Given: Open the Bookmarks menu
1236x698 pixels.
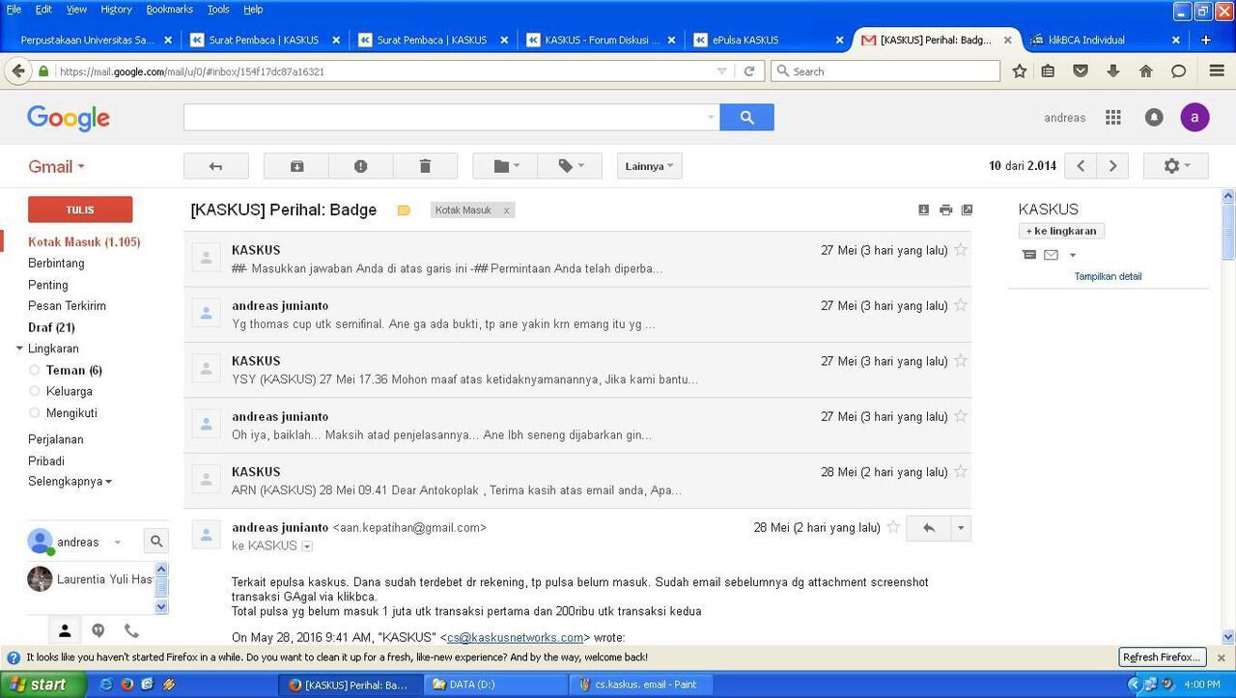Looking at the screenshot, I should 169,9.
